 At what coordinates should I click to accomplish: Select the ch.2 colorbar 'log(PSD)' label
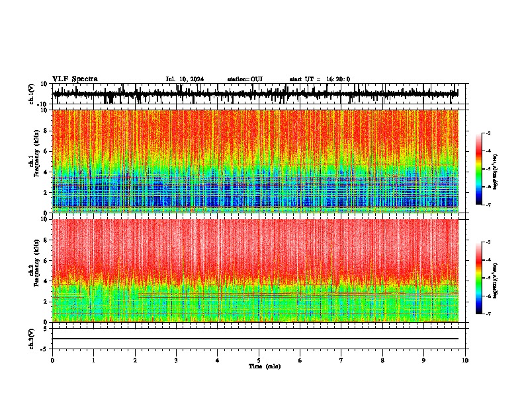click(496, 281)
